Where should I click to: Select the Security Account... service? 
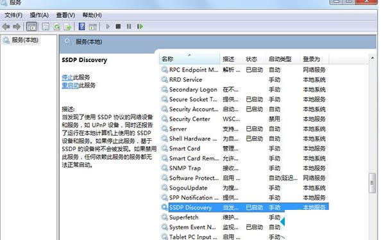point(244,109)
